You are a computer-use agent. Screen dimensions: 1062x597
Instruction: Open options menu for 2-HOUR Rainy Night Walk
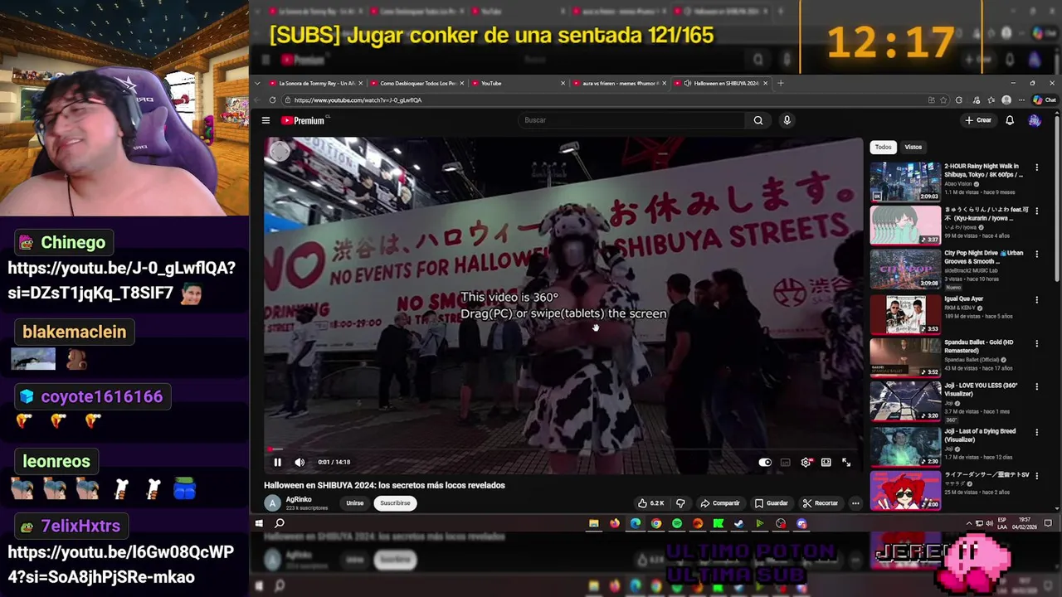pos(1036,167)
